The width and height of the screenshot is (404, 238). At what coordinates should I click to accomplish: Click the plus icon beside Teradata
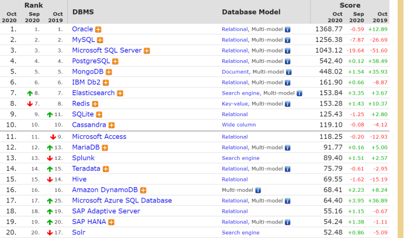pyautogui.click(x=106, y=169)
